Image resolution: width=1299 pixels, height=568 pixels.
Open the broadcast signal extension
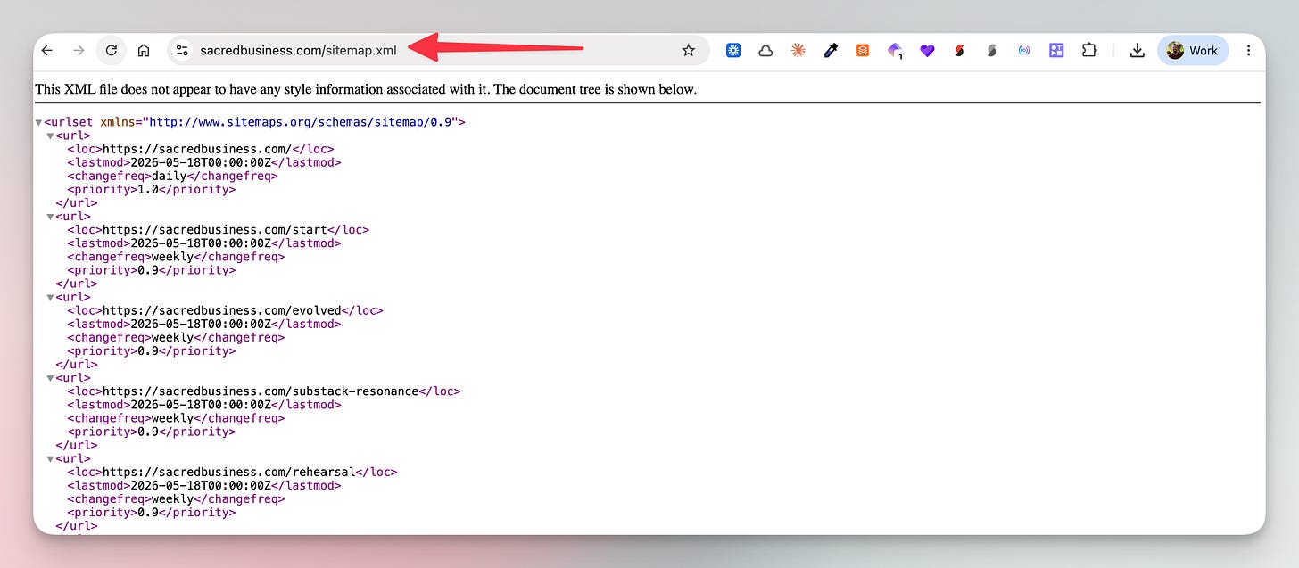coord(1024,51)
